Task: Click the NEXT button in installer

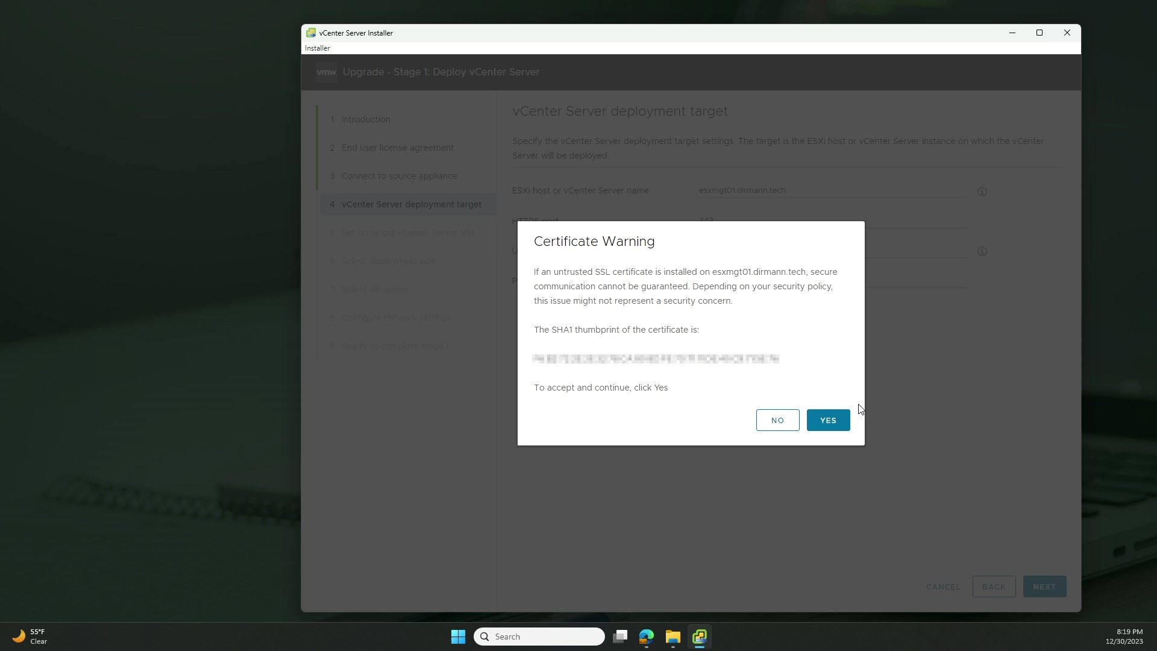Action: coord(1044,587)
